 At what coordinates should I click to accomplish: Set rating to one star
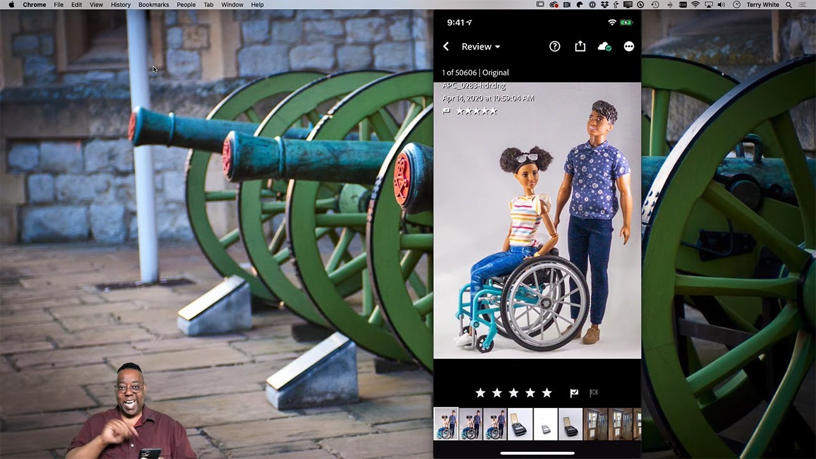point(480,393)
